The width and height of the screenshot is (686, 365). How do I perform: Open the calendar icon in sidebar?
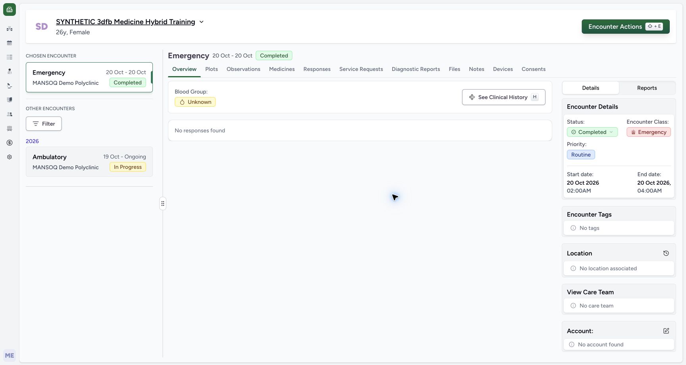point(10,43)
